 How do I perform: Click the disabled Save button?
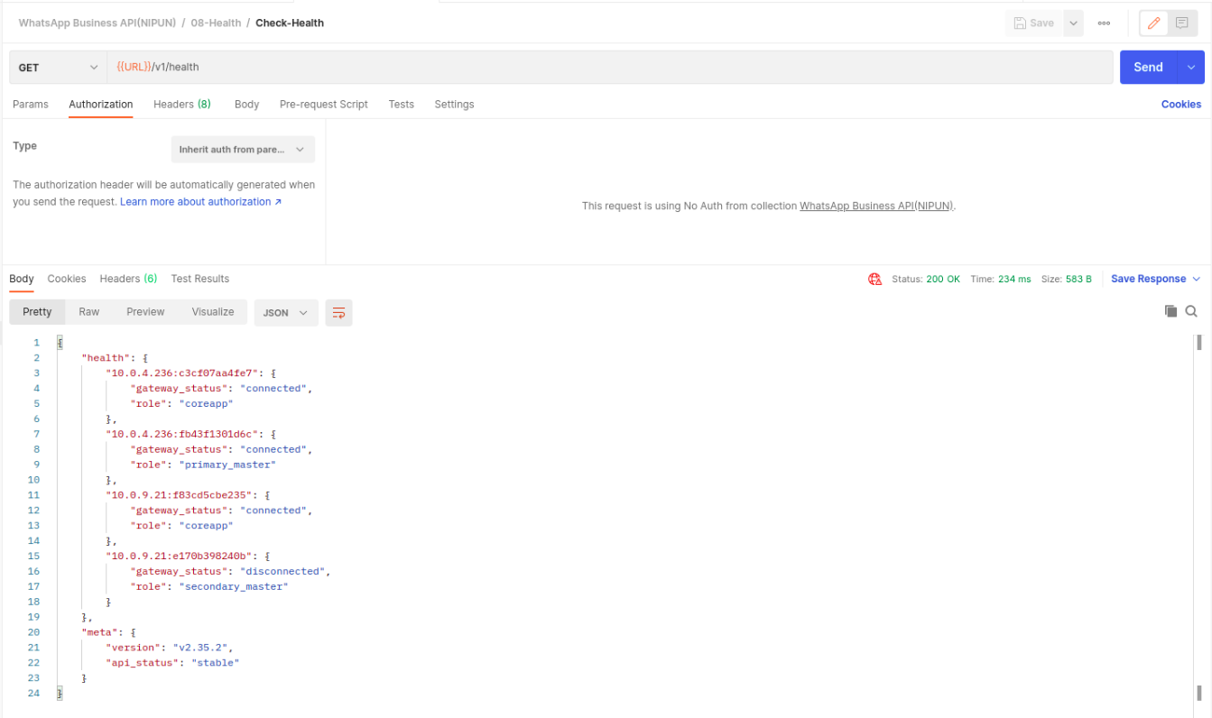coord(1033,23)
